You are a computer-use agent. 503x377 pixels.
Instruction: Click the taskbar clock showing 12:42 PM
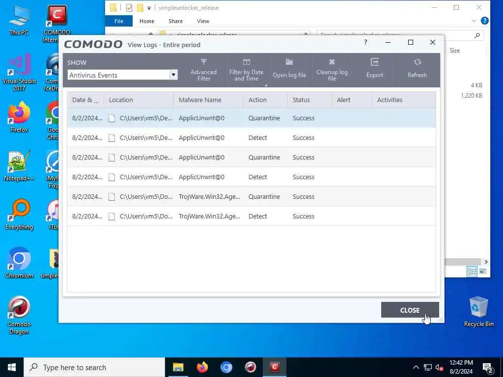[x=461, y=367]
